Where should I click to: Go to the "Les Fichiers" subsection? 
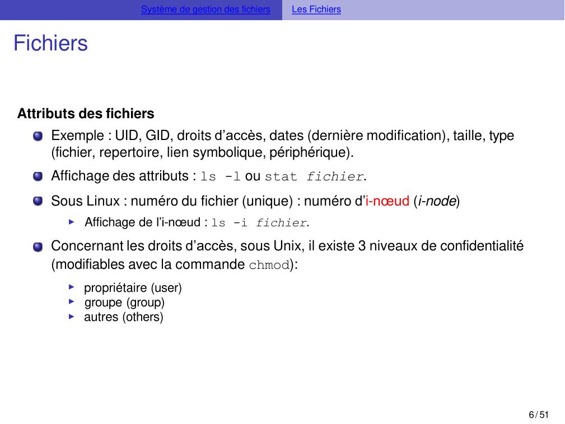316,10
